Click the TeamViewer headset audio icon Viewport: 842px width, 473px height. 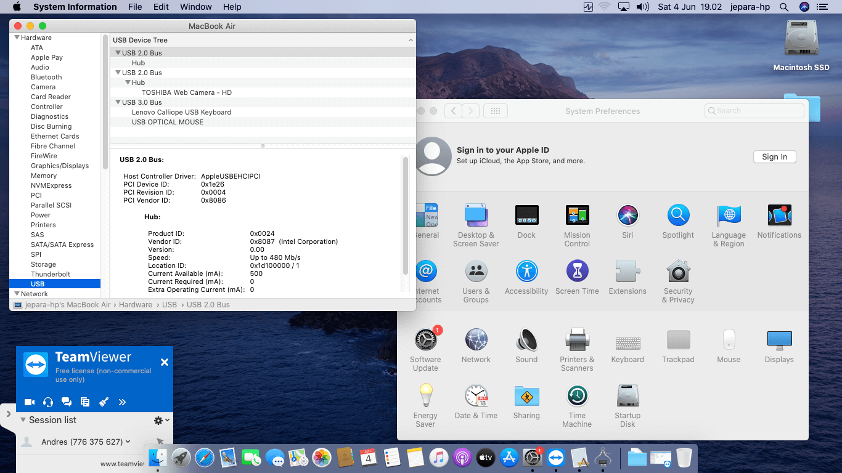[x=48, y=402]
